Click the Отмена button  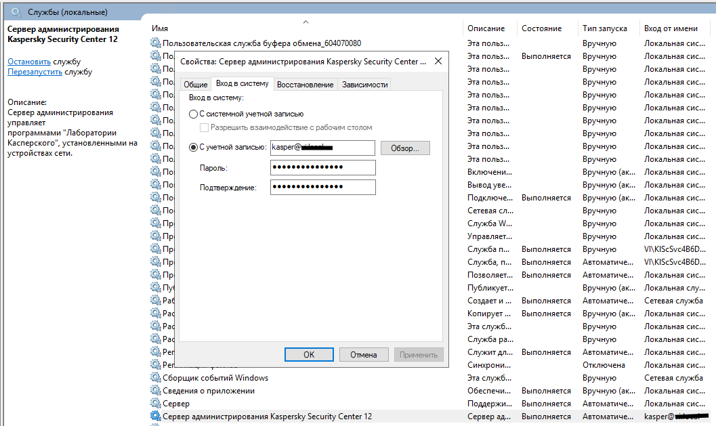pyautogui.click(x=364, y=355)
